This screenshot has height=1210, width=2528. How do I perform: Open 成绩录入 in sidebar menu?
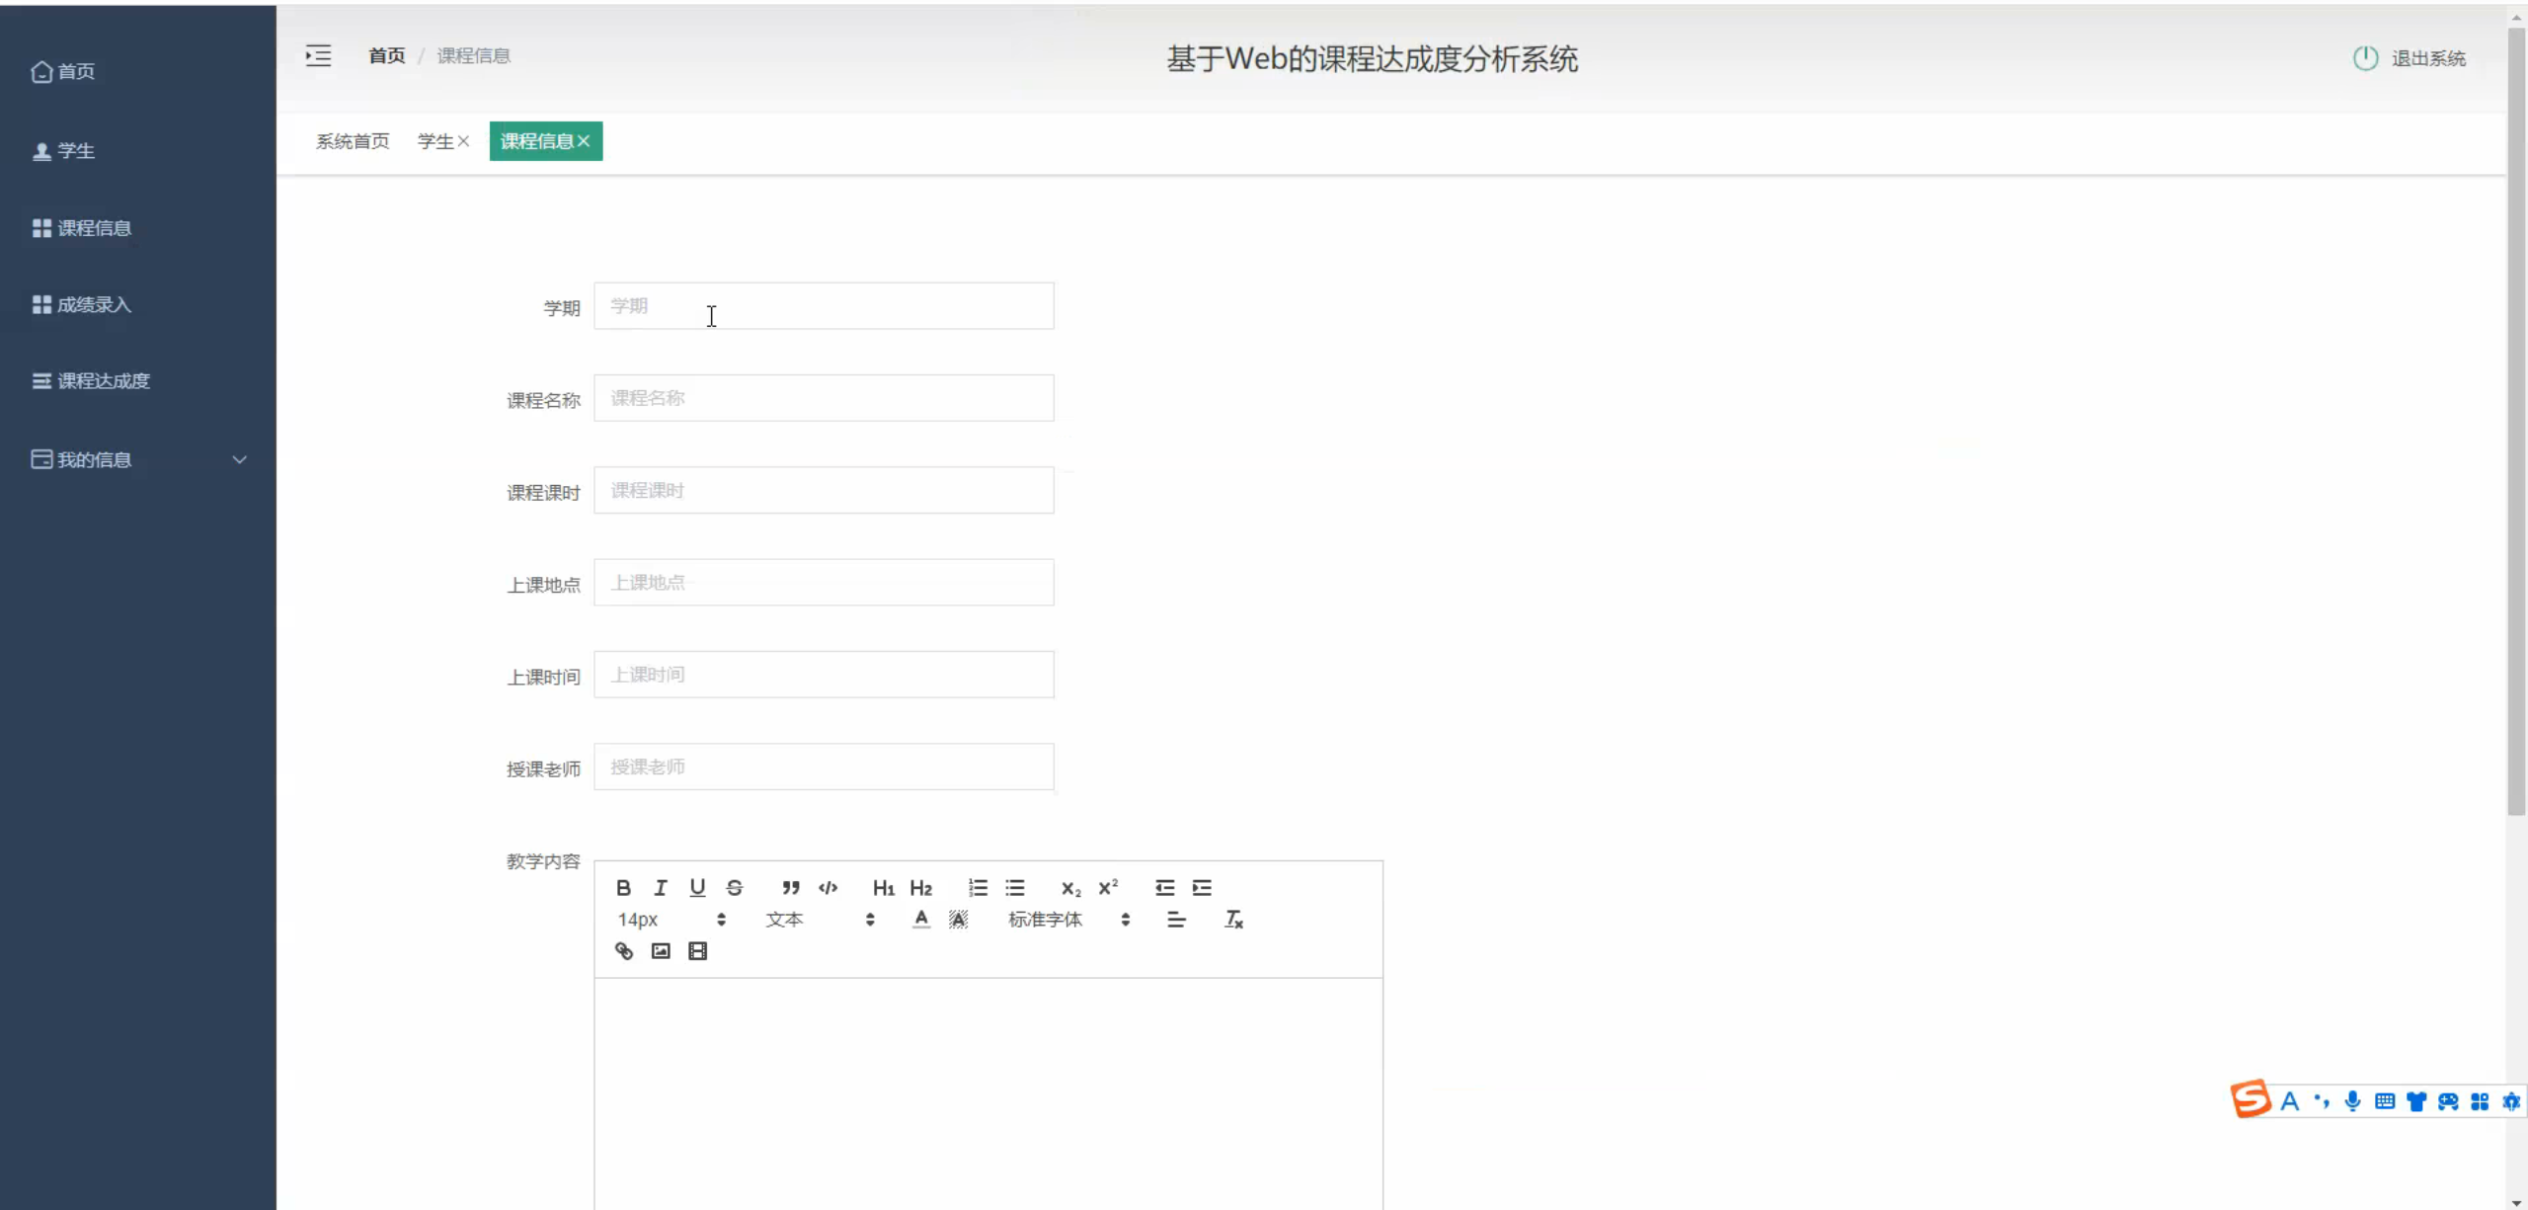94,304
